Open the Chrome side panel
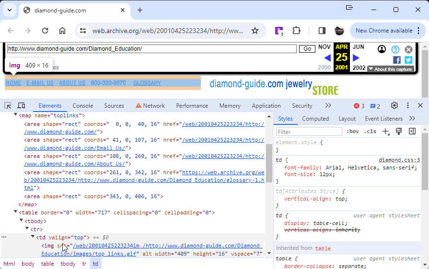This screenshot has width=429, height=269. 322,31
